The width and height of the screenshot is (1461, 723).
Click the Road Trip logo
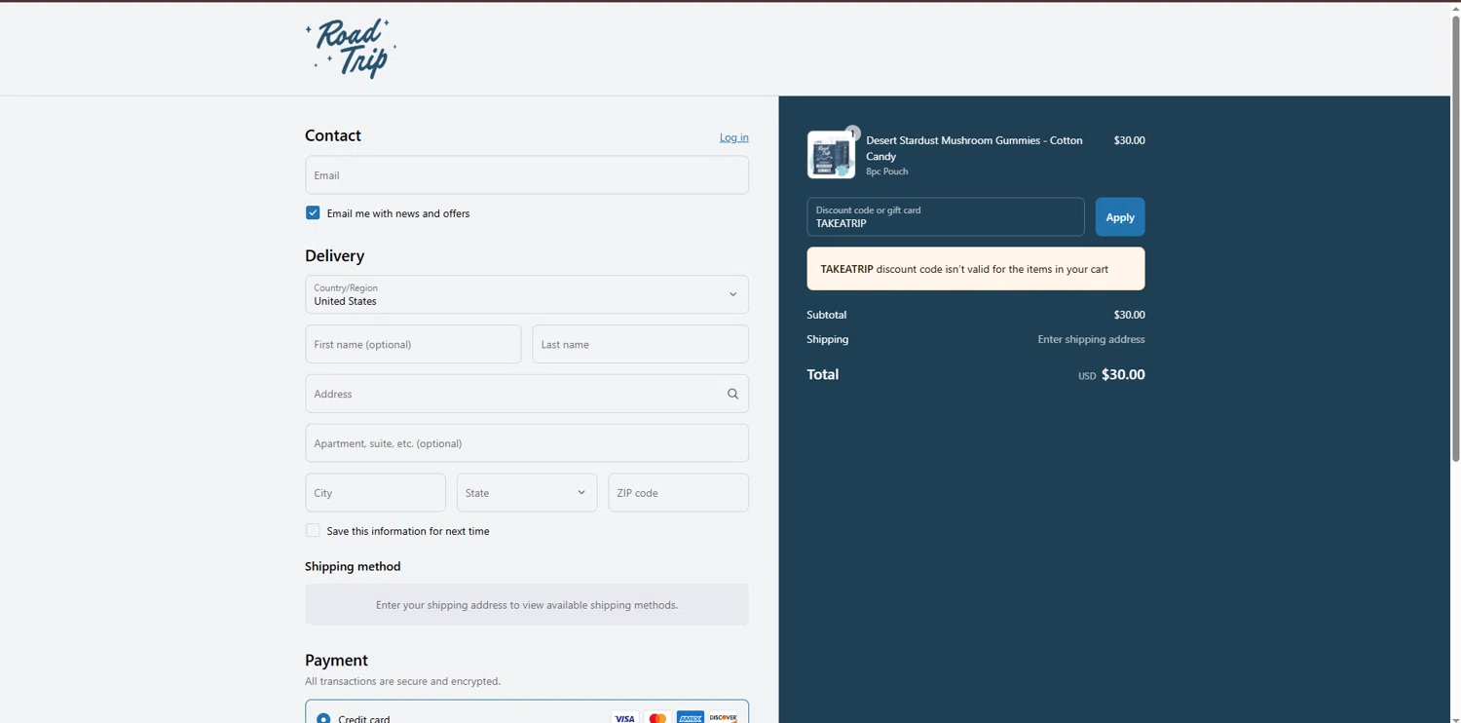coord(351,48)
